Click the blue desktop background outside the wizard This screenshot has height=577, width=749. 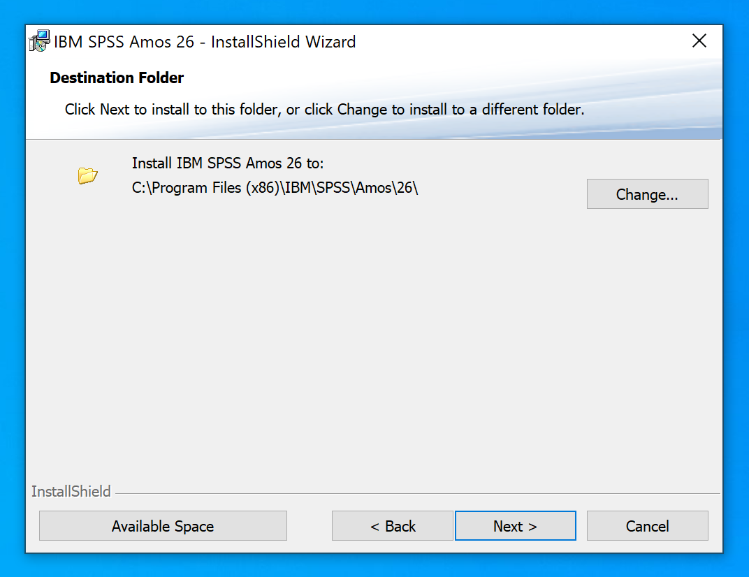coord(736,279)
